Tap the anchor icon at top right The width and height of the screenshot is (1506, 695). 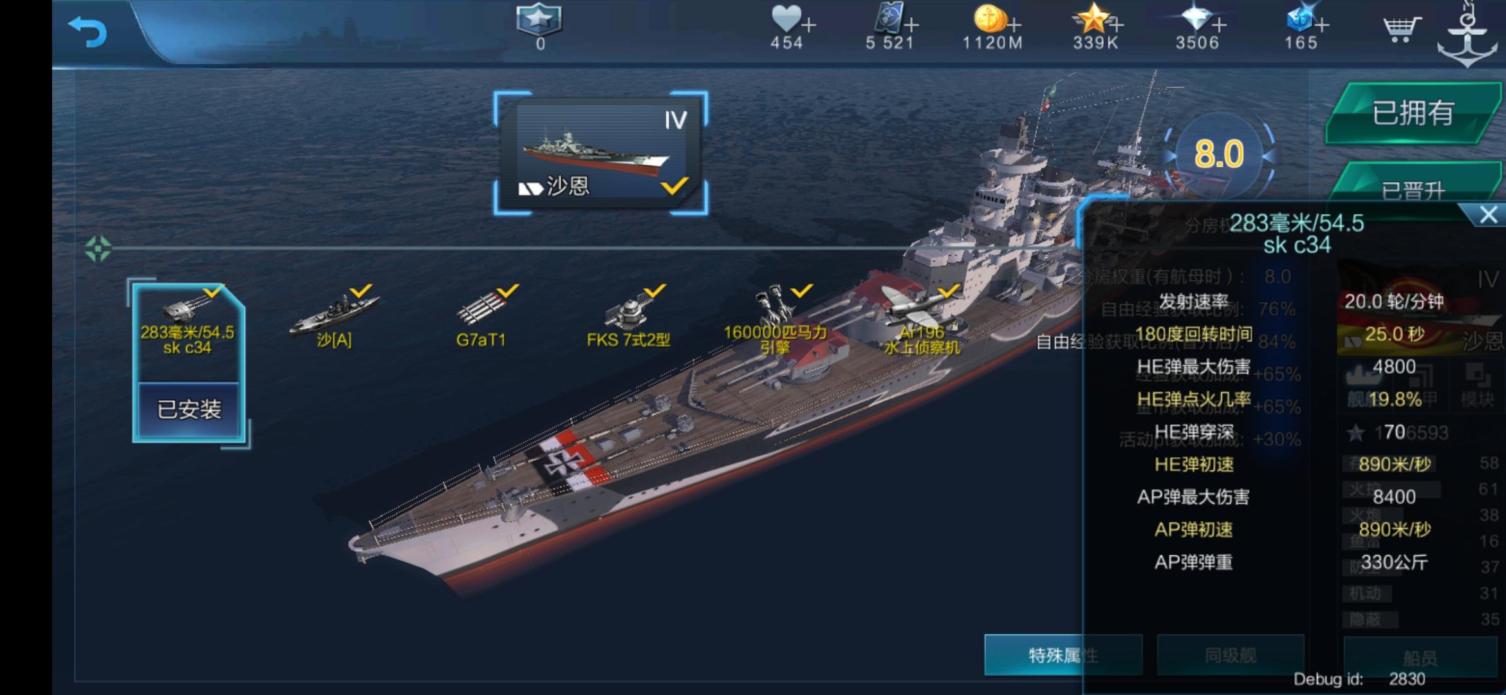(1467, 35)
